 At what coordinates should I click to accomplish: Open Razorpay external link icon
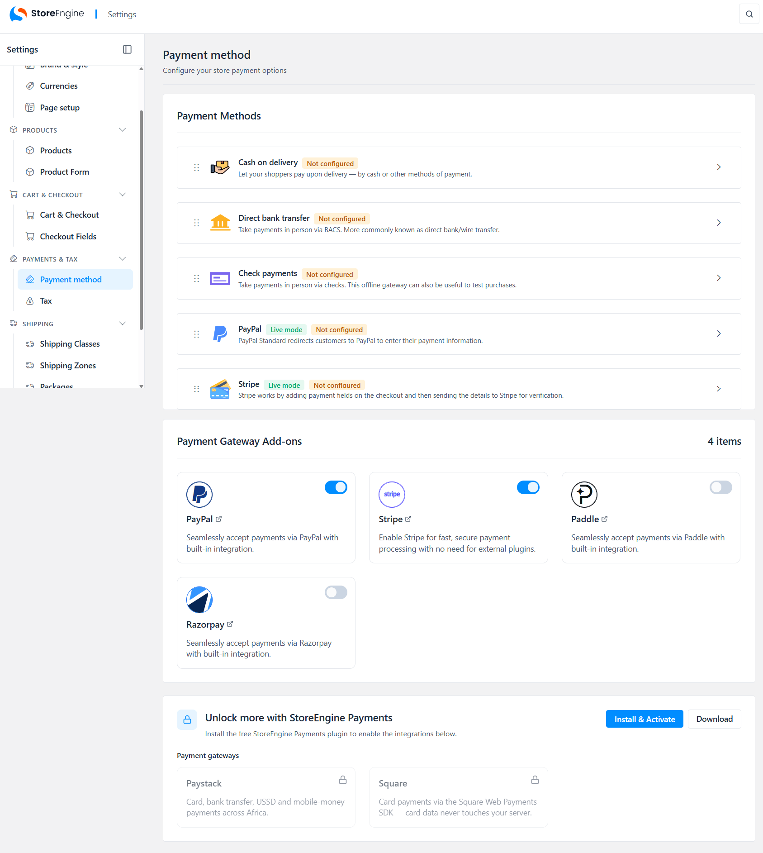coord(230,624)
